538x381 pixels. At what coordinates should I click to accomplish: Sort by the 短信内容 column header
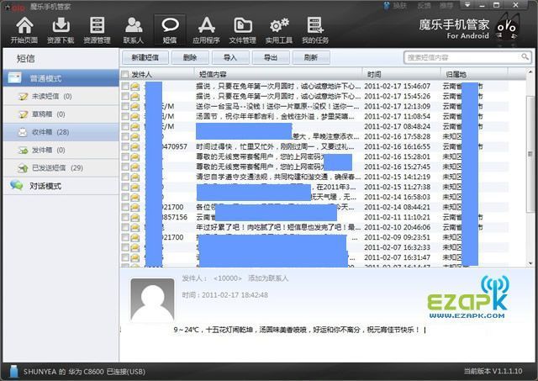(x=213, y=75)
